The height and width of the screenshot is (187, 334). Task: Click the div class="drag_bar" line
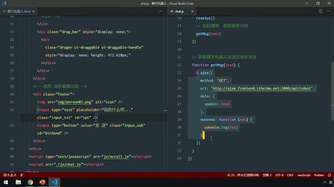click(x=83, y=32)
